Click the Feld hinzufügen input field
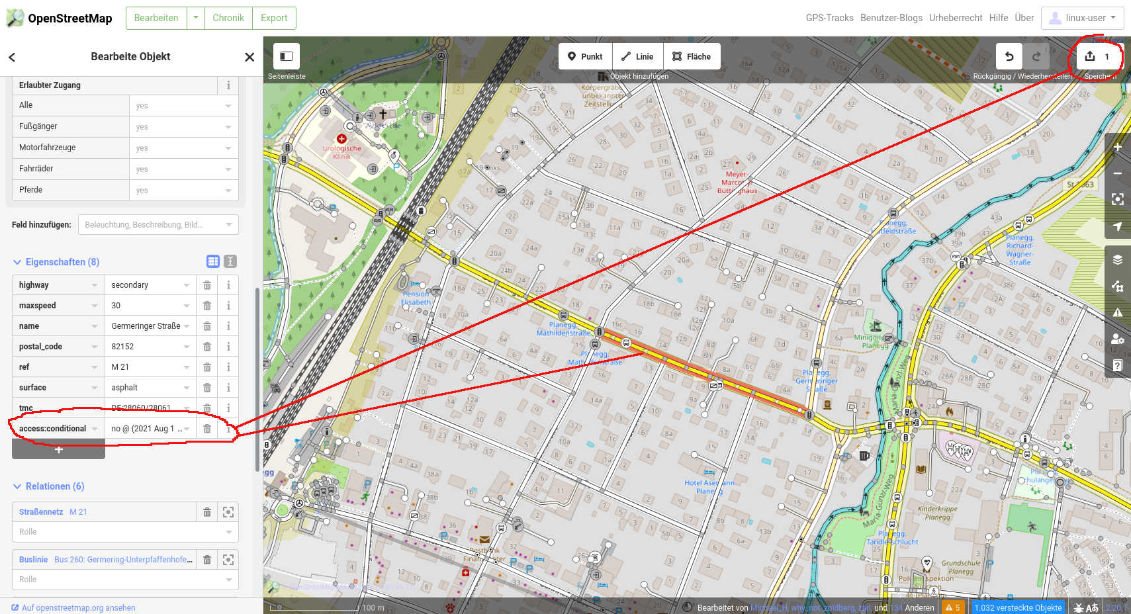Viewport: 1131px width, 614px height. point(158,225)
